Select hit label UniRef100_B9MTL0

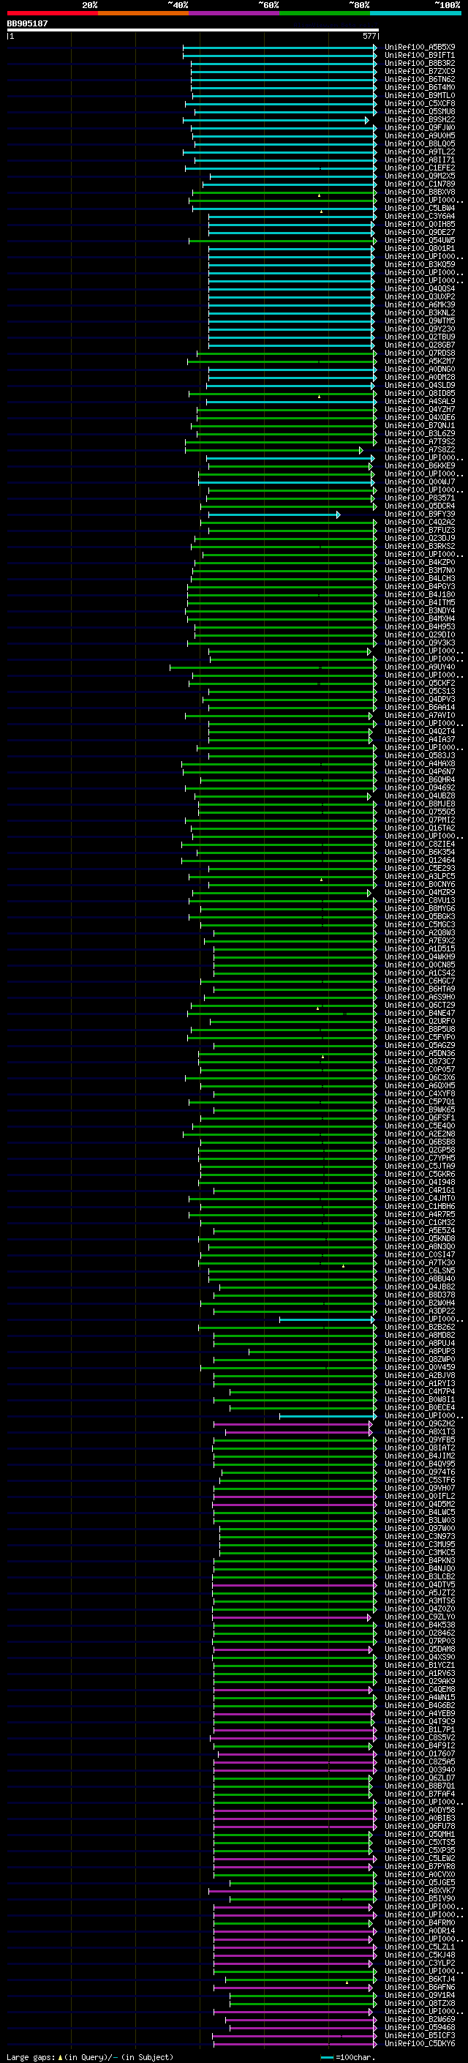click(x=420, y=95)
